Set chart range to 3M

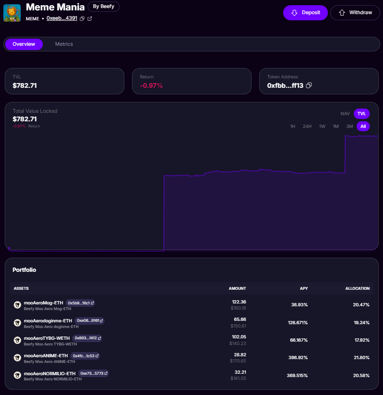click(350, 126)
